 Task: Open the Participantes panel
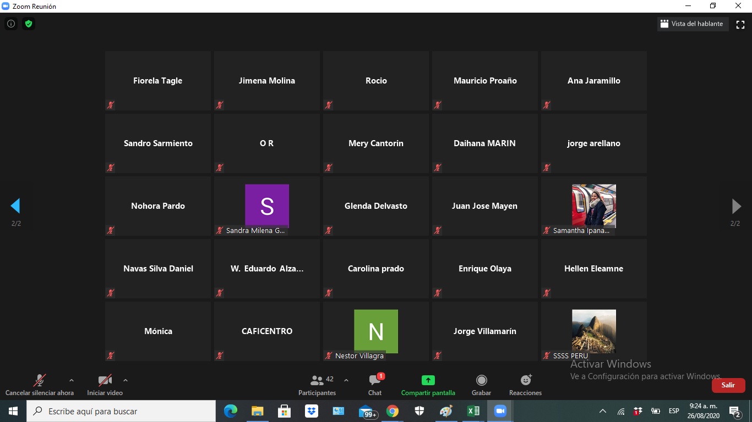tap(317, 385)
